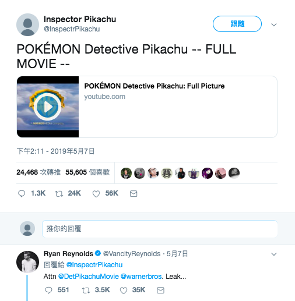
Task: View the 24,468 retweets list
Action: click(x=38, y=172)
